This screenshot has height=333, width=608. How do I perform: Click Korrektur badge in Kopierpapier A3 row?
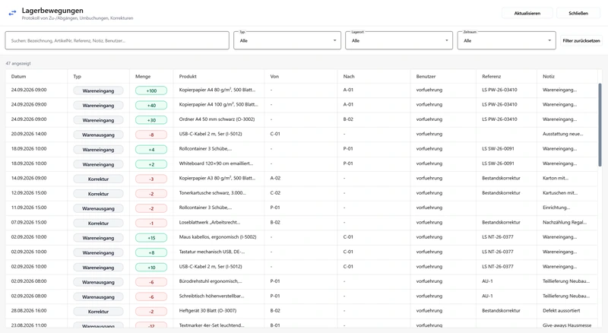[98, 179]
